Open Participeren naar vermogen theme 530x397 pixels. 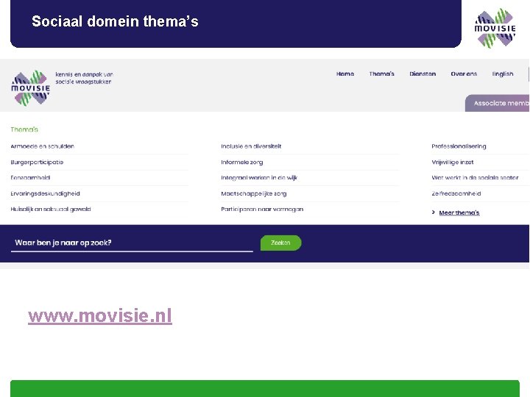262,209
